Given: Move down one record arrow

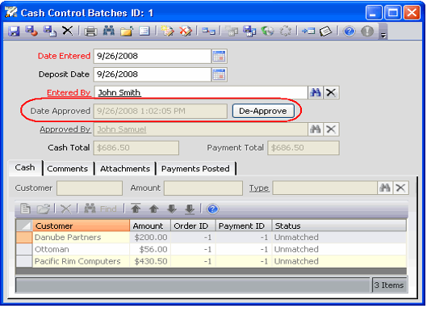Looking at the screenshot, I should pyautogui.click(x=172, y=209).
